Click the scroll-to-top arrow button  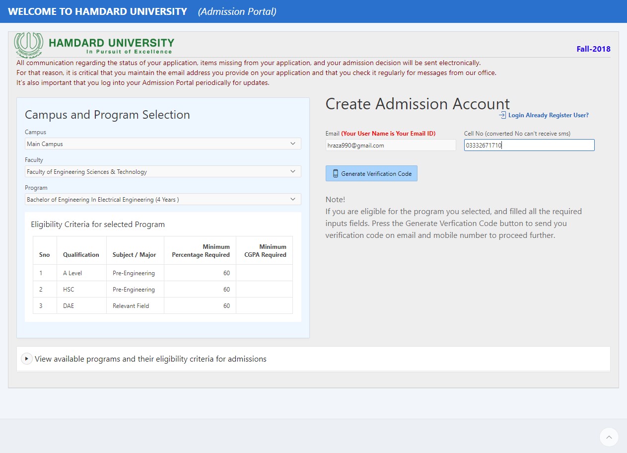point(609,437)
